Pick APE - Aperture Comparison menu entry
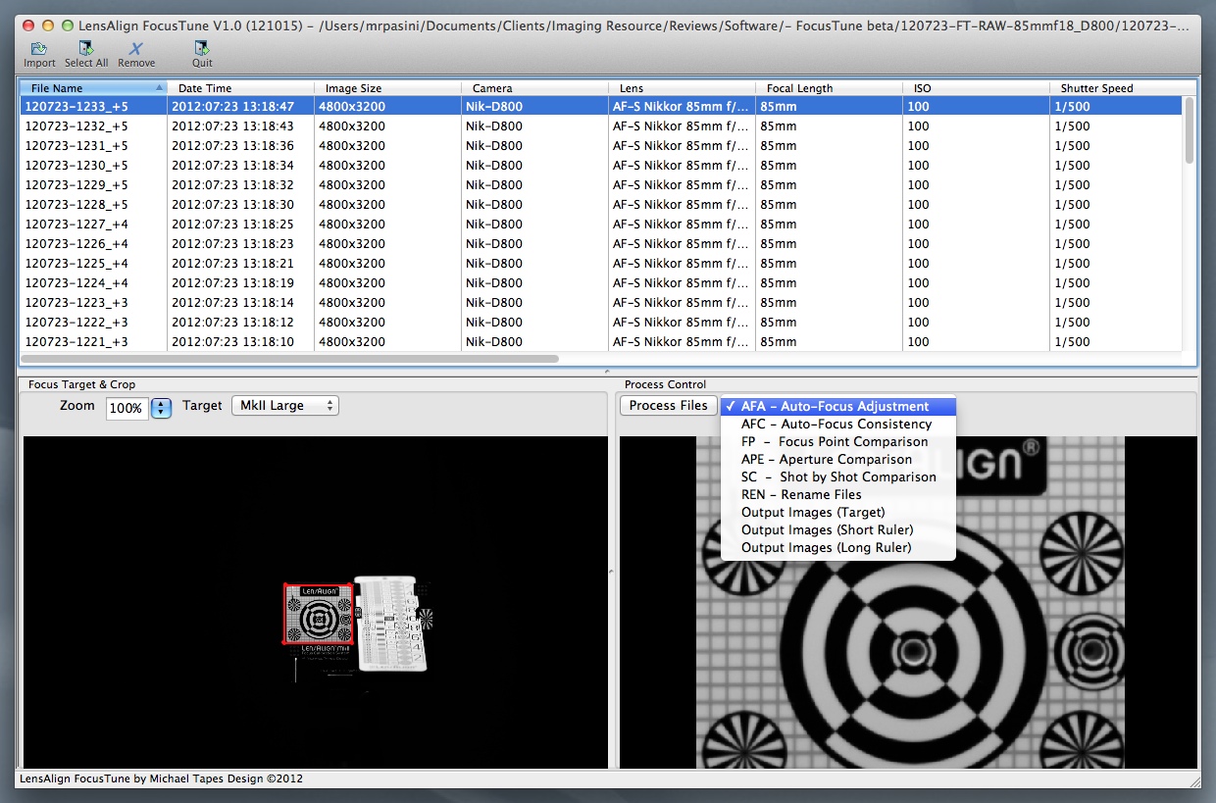Screen dimensions: 1216x803 (827, 460)
